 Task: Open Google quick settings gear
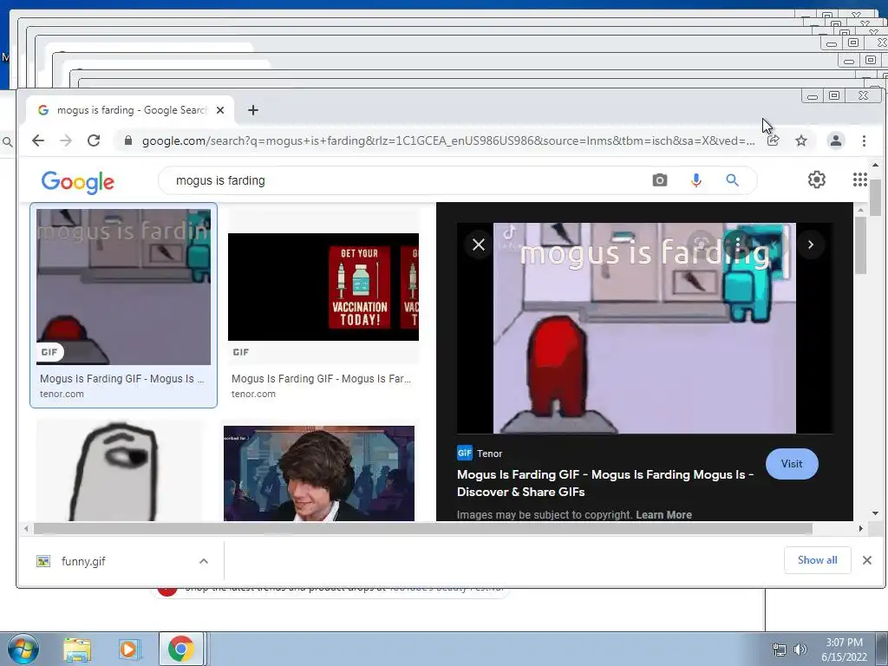tap(816, 180)
